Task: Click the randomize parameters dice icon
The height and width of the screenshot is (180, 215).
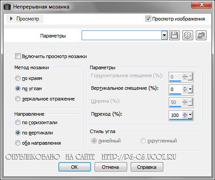Action: pos(188,35)
